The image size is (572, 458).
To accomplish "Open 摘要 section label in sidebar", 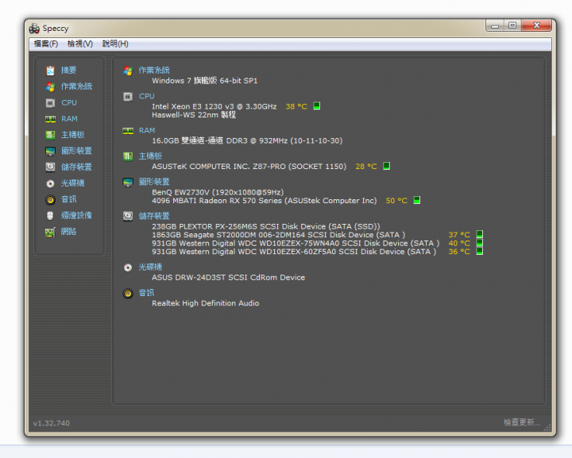I will pos(68,71).
